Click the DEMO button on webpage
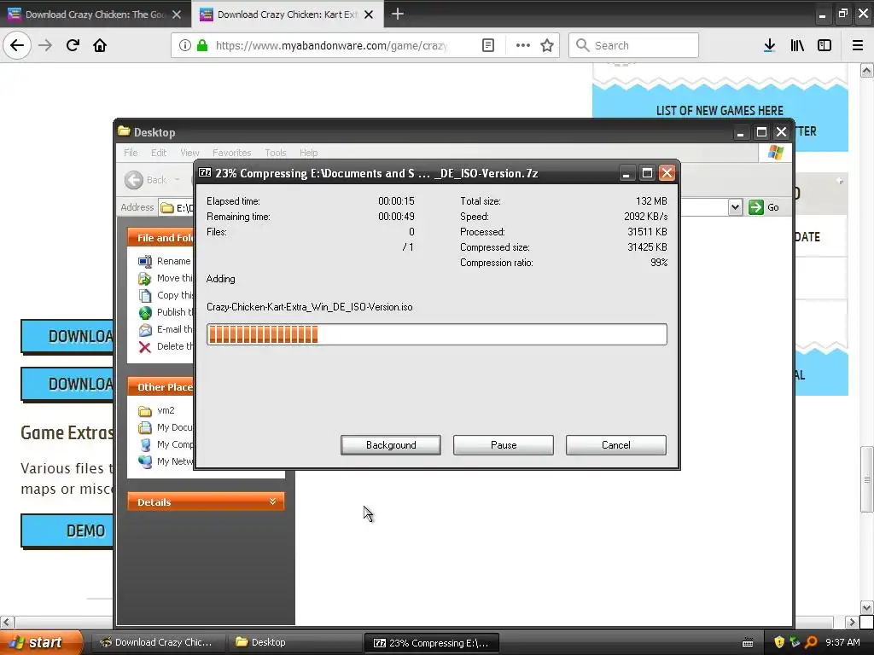874x655 pixels. click(x=67, y=530)
